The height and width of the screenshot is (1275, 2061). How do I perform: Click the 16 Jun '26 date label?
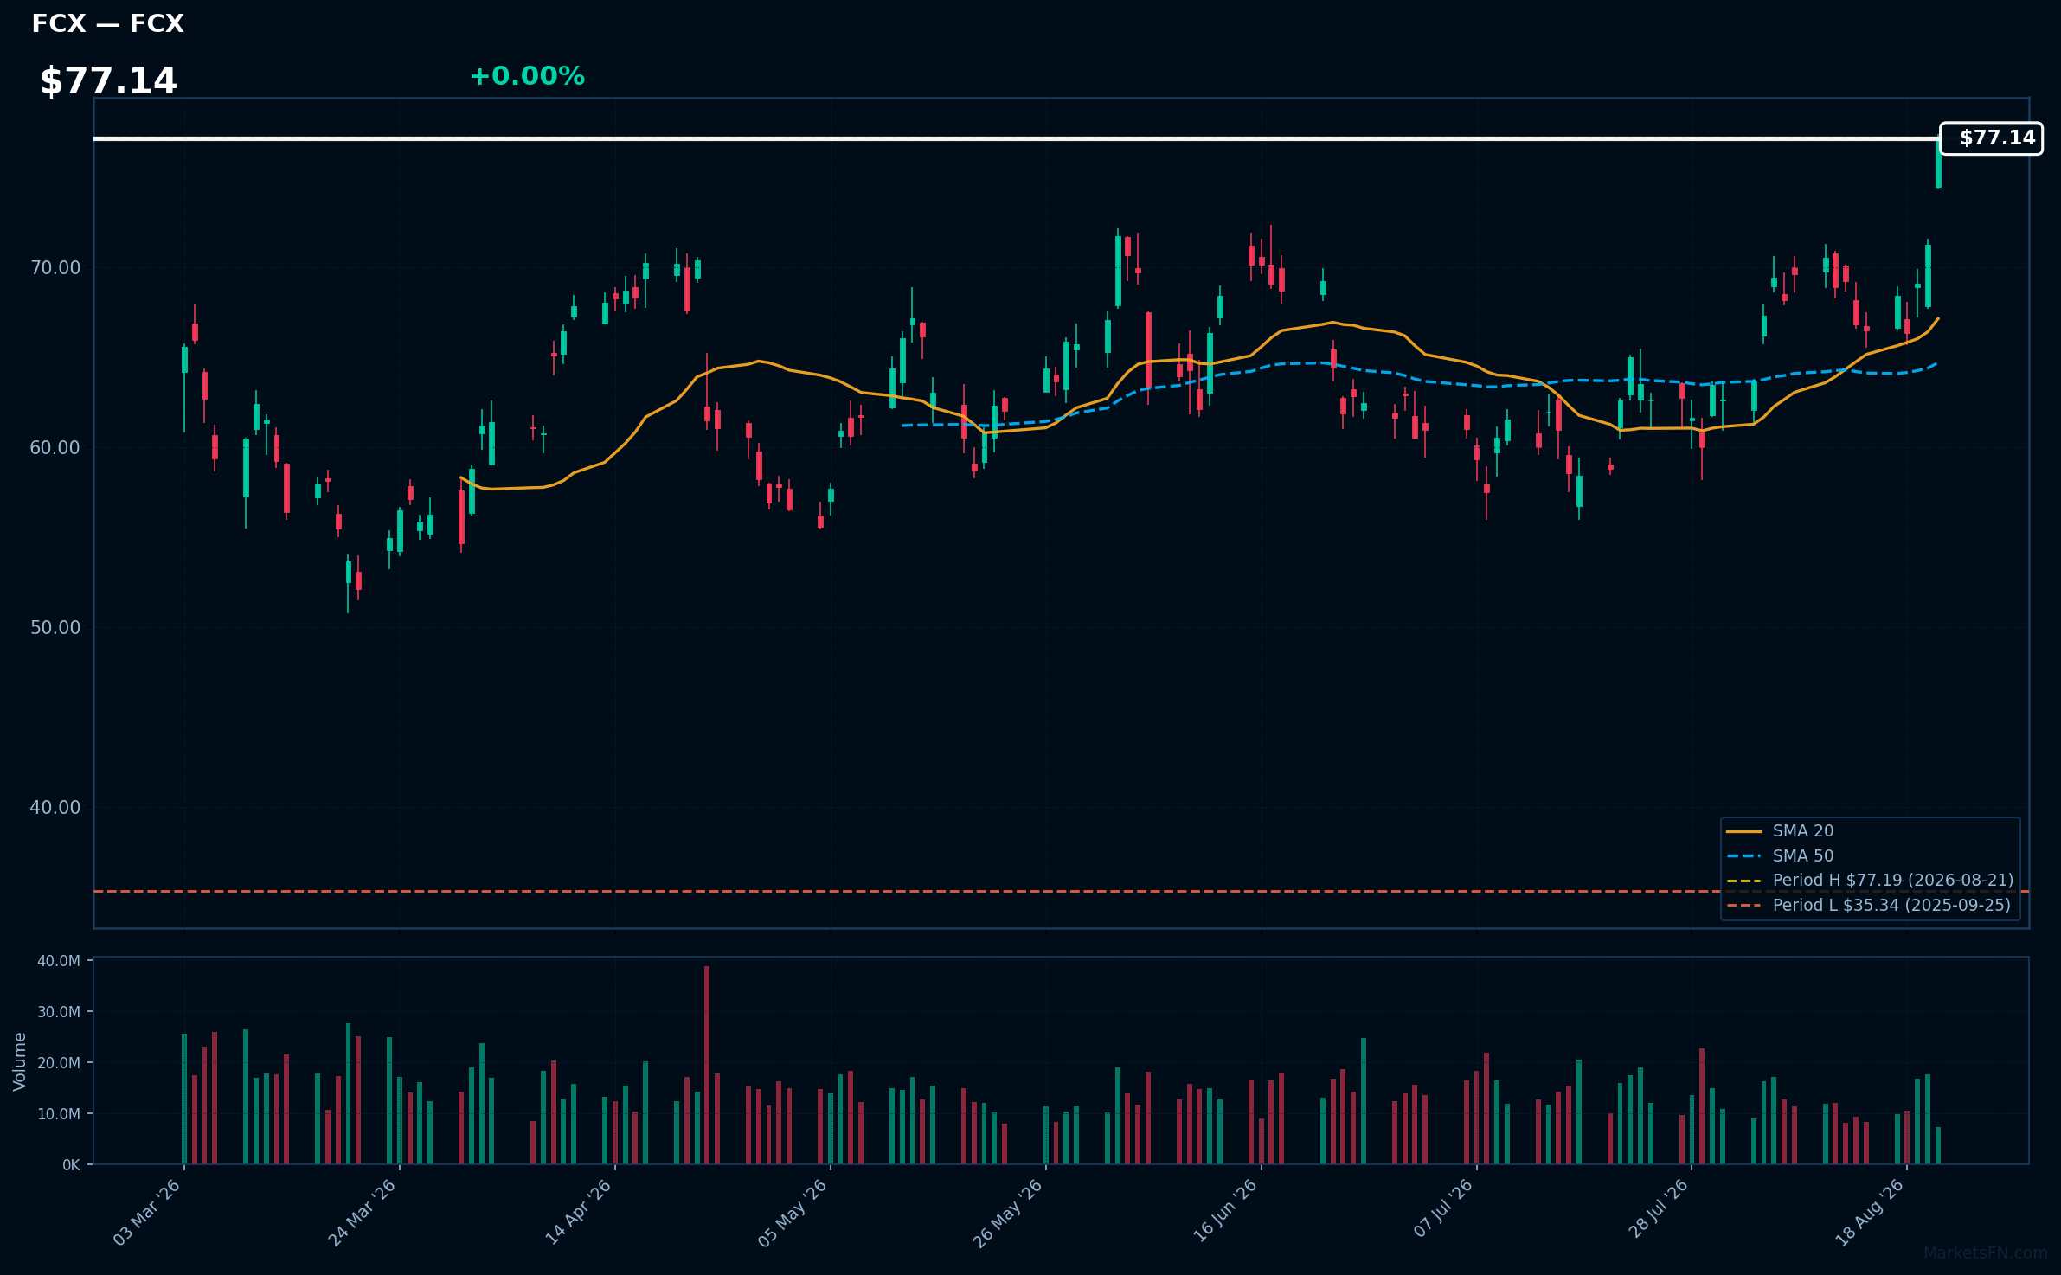(x=1224, y=1213)
